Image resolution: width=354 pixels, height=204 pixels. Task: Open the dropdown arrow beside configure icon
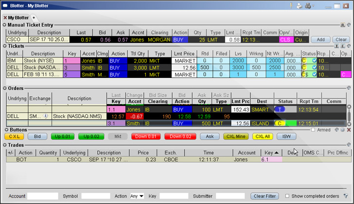[313, 6]
